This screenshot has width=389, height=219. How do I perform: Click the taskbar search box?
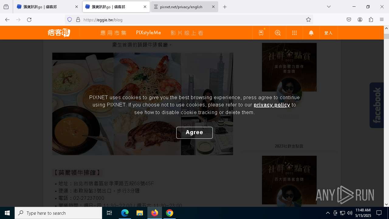click(58, 213)
